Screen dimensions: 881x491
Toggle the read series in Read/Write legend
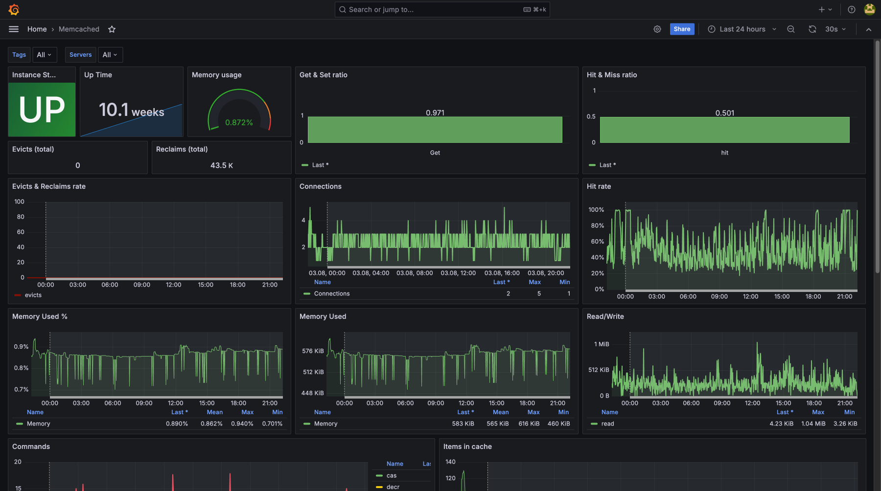click(607, 424)
